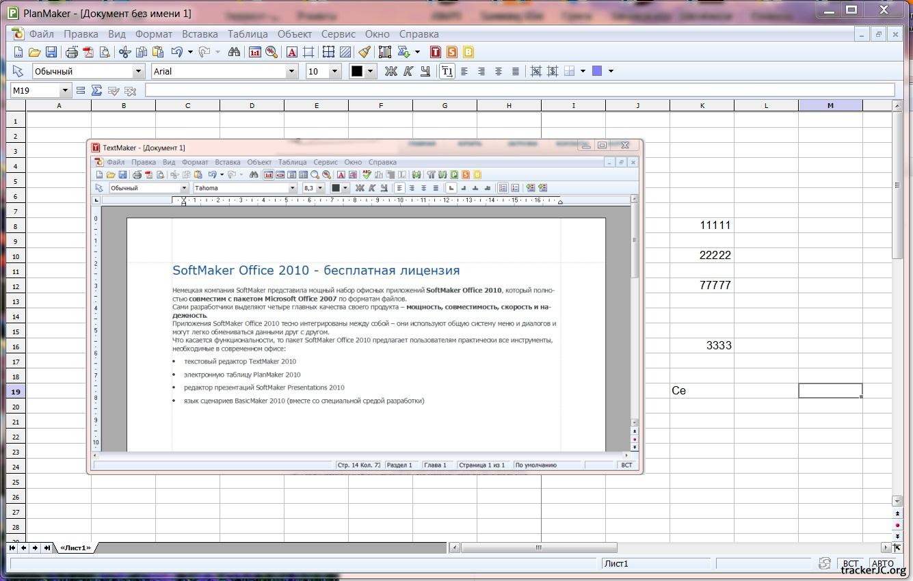The width and height of the screenshot is (913, 581).
Task: Open the cell address M19 dropdown
Action: coord(65,90)
